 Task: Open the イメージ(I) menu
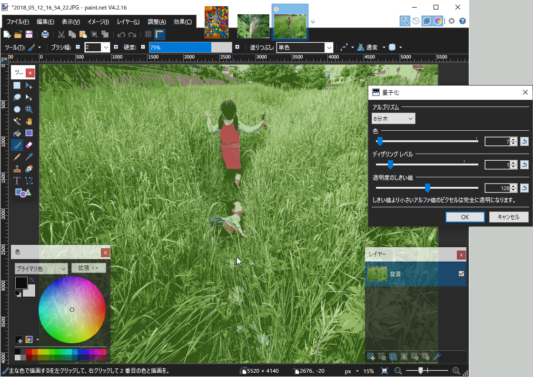pyautogui.click(x=98, y=22)
